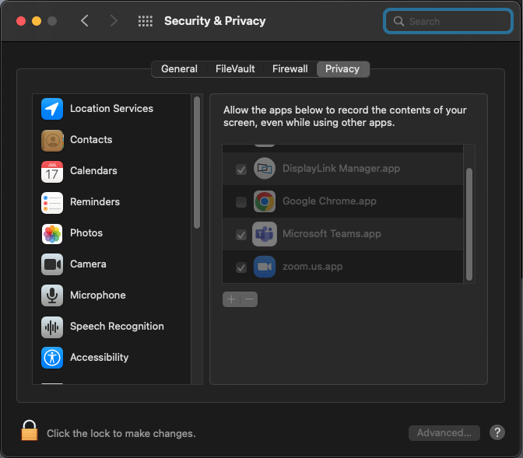Open the Photos privacy category

pyautogui.click(x=112, y=233)
